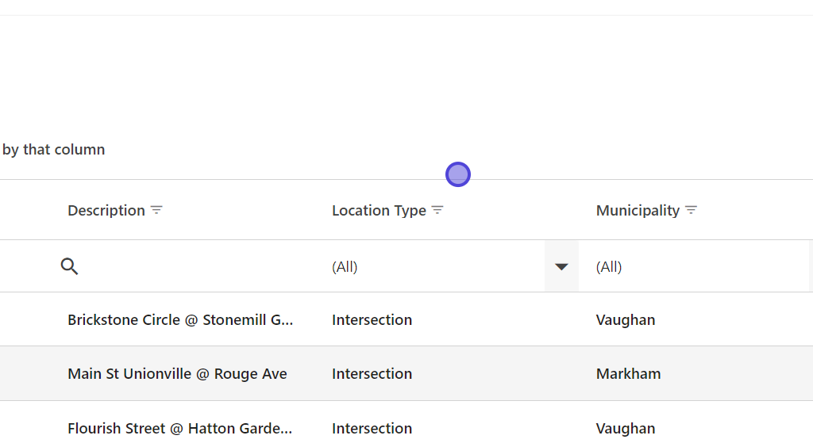The image size is (813, 443).
Task: Click the Location Type header filter icon
Action: tap(437, 210)
